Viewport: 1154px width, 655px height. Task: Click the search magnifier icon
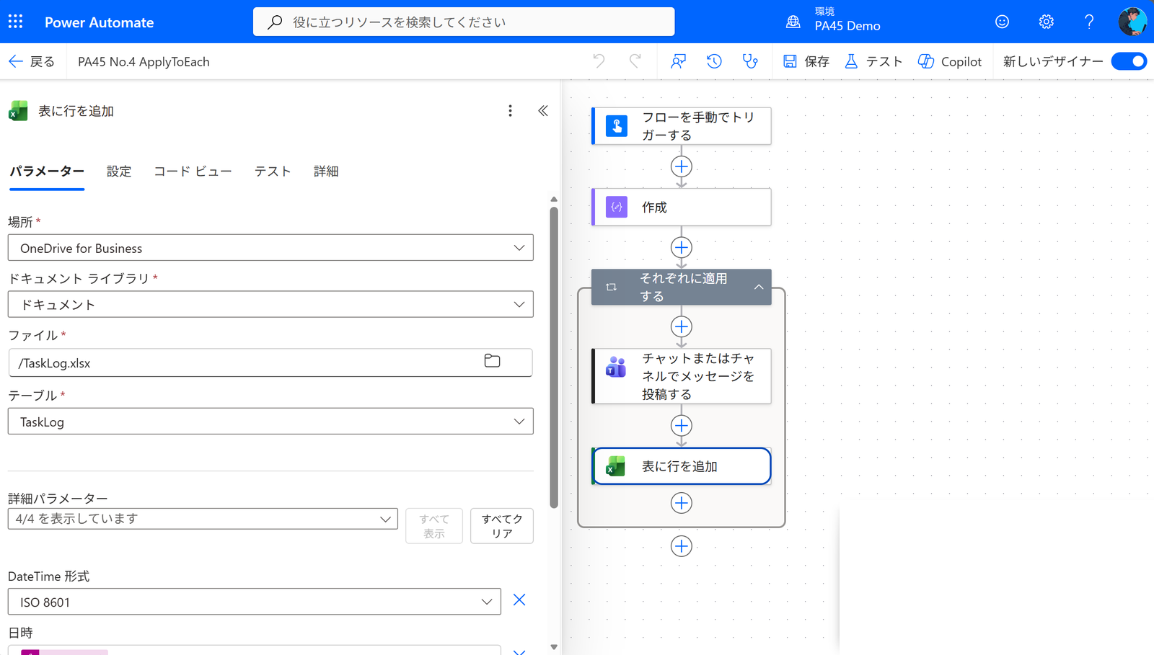pyautogui.click(x=275, y=22)
